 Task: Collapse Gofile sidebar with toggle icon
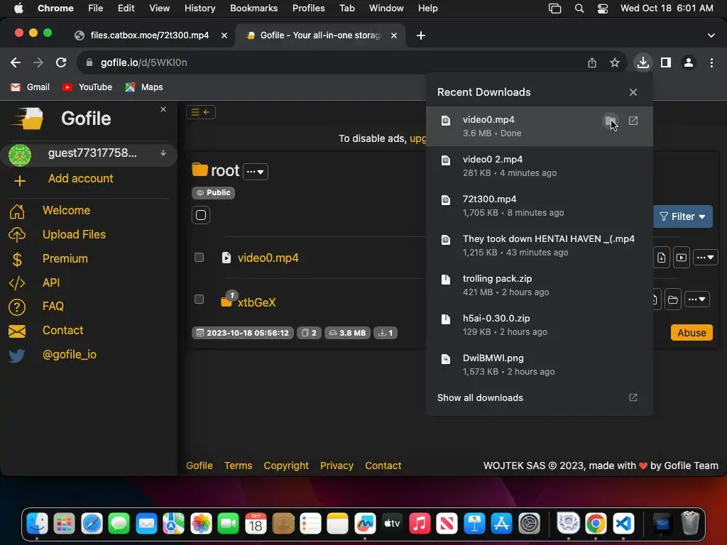point(201,112)
